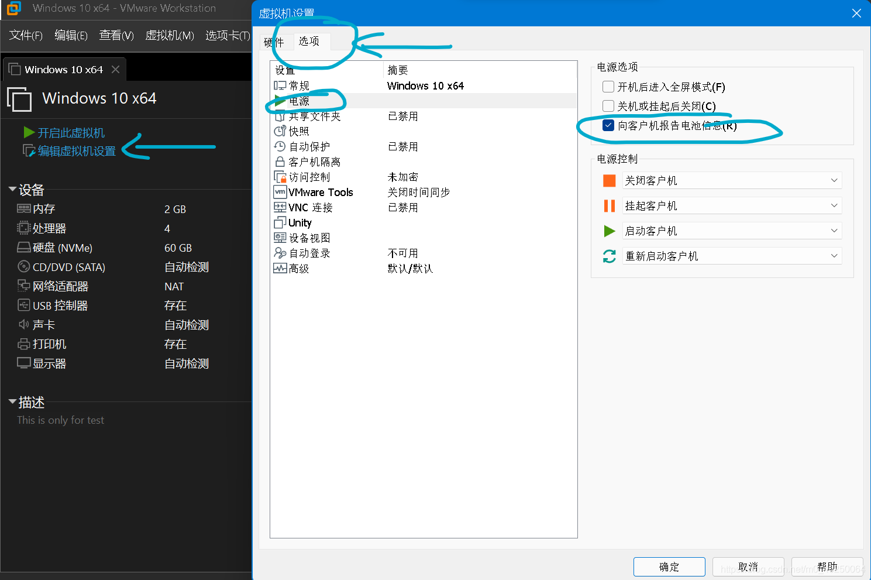
Task: Enable 开机后进入全屏模式(F) checkbox
Action: 608,87
